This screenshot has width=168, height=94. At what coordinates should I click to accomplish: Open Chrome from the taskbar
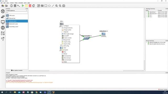(36, 92)
